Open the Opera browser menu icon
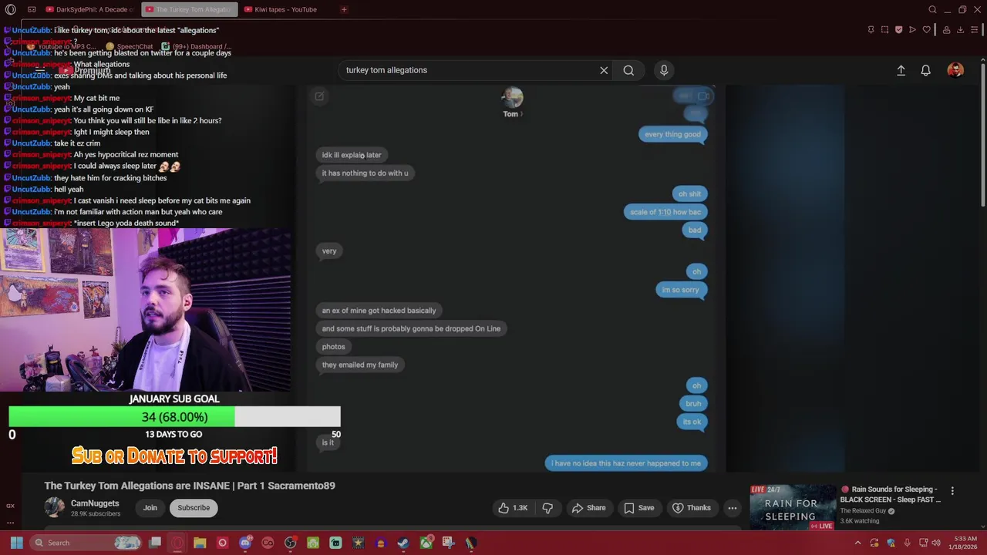Image resolution: width=987 pixels, height=555 pixels. (x=10, y=9)
